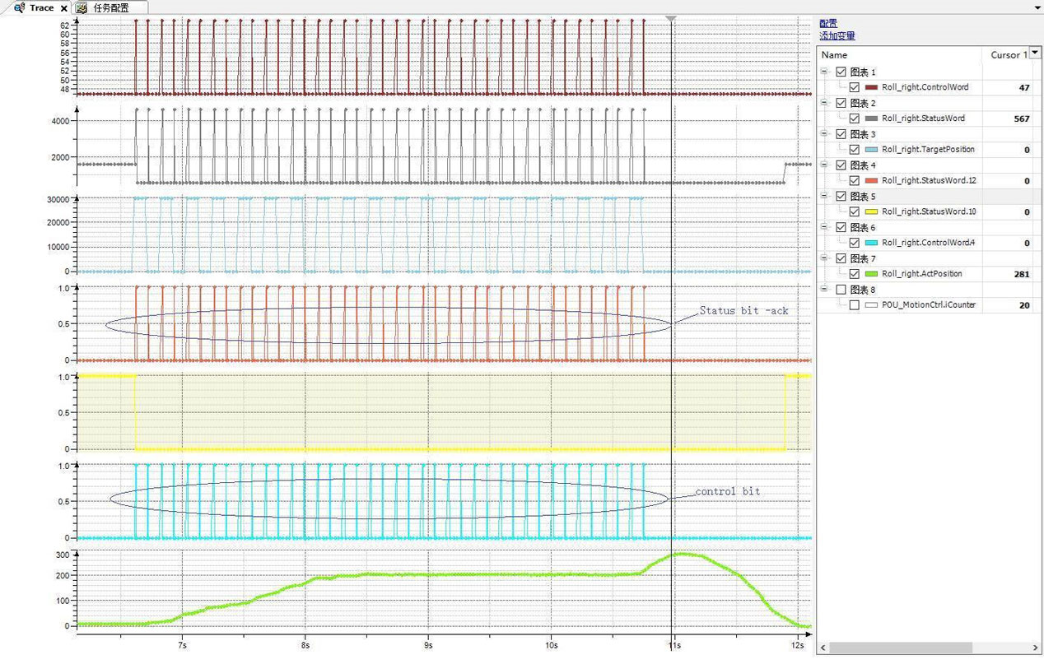Click the Trace tab icon
The height and width of the screenshot is (664, 1044).
[x=19, y=7]
